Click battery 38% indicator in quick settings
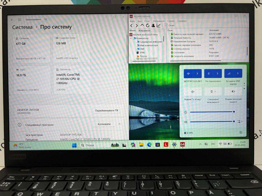This screenshot has height=196, width=262. click(188, 133)
